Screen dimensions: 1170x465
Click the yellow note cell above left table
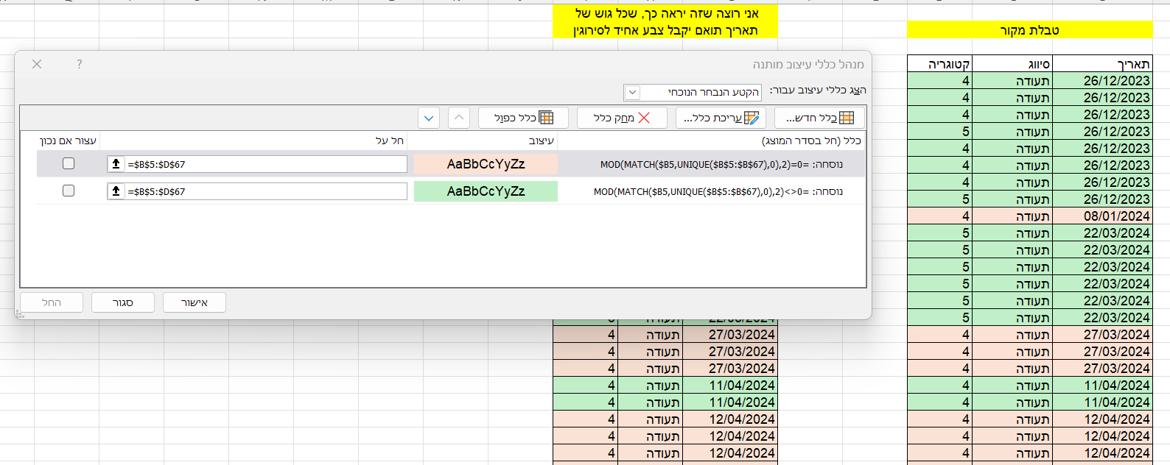pos(665,21)
